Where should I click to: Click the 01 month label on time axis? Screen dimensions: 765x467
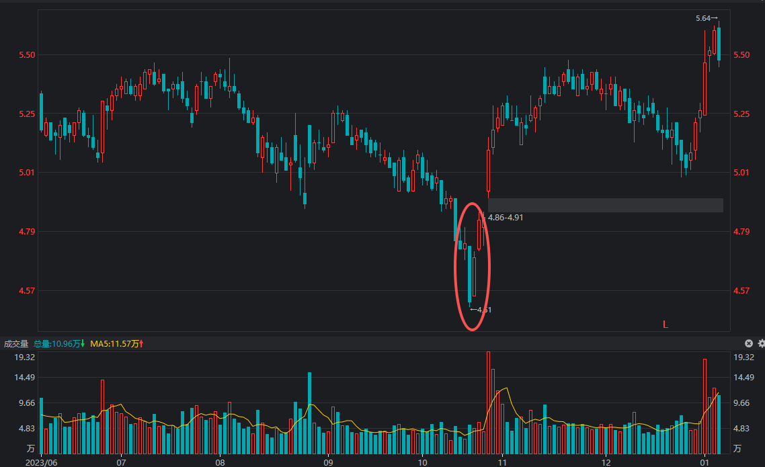(704, 463)
